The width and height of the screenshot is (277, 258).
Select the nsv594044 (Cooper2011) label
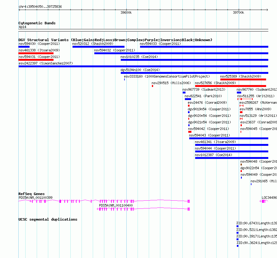pyautogui.click(x=215, y=148)
